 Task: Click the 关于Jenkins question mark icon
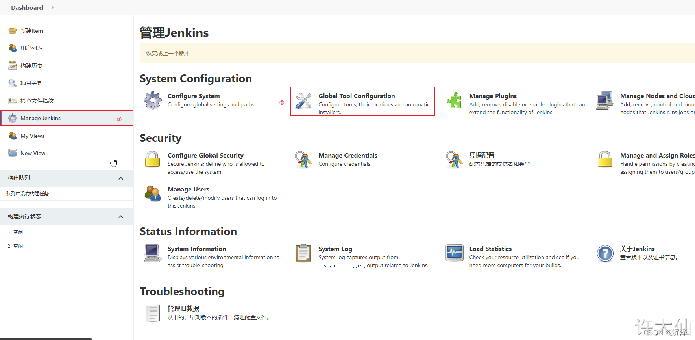tap(605, 253)
